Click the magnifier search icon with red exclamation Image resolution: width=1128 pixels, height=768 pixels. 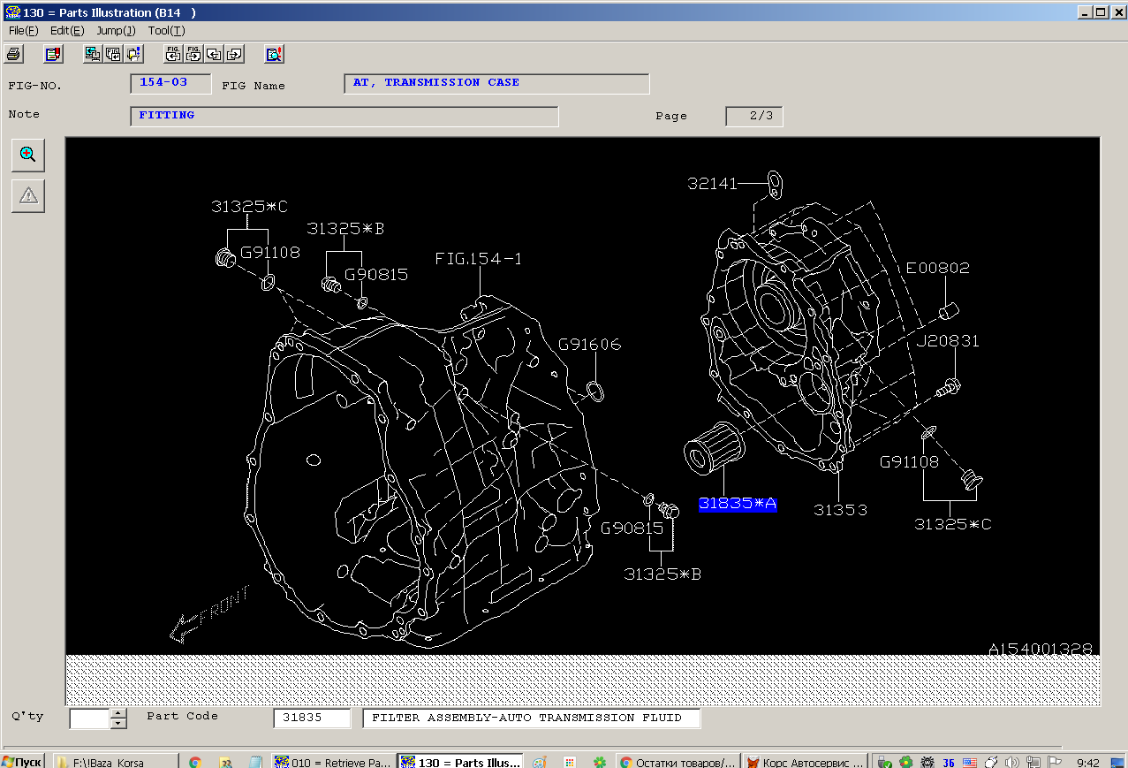coord(274,54)
